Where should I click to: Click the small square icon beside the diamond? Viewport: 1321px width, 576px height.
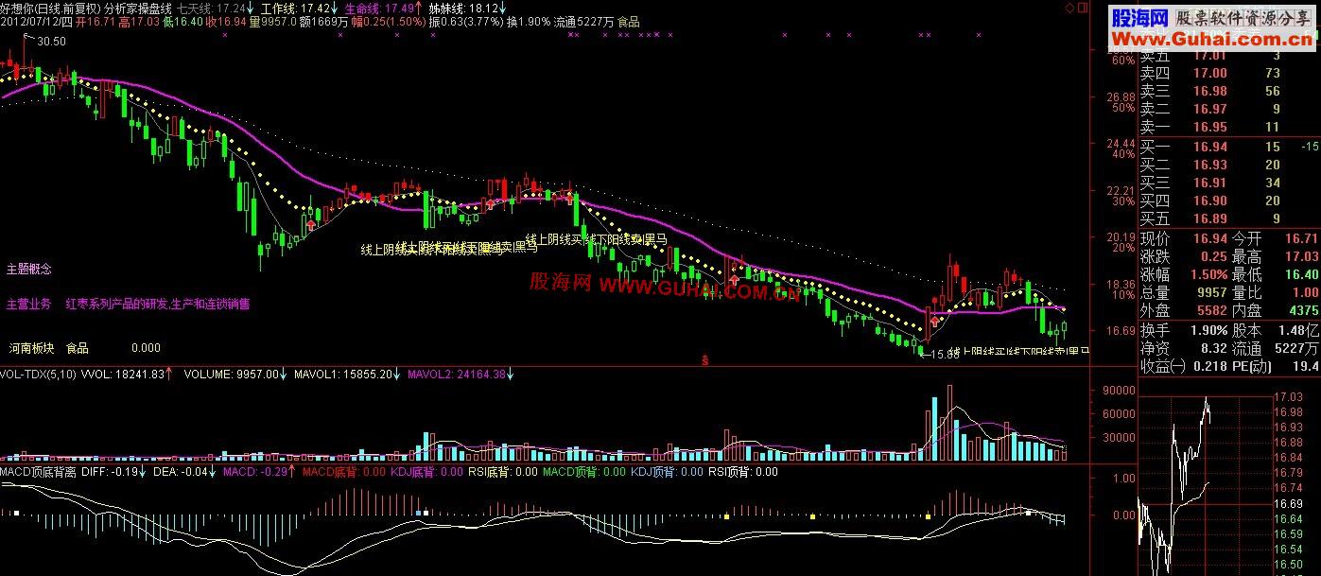[1083, 7]
